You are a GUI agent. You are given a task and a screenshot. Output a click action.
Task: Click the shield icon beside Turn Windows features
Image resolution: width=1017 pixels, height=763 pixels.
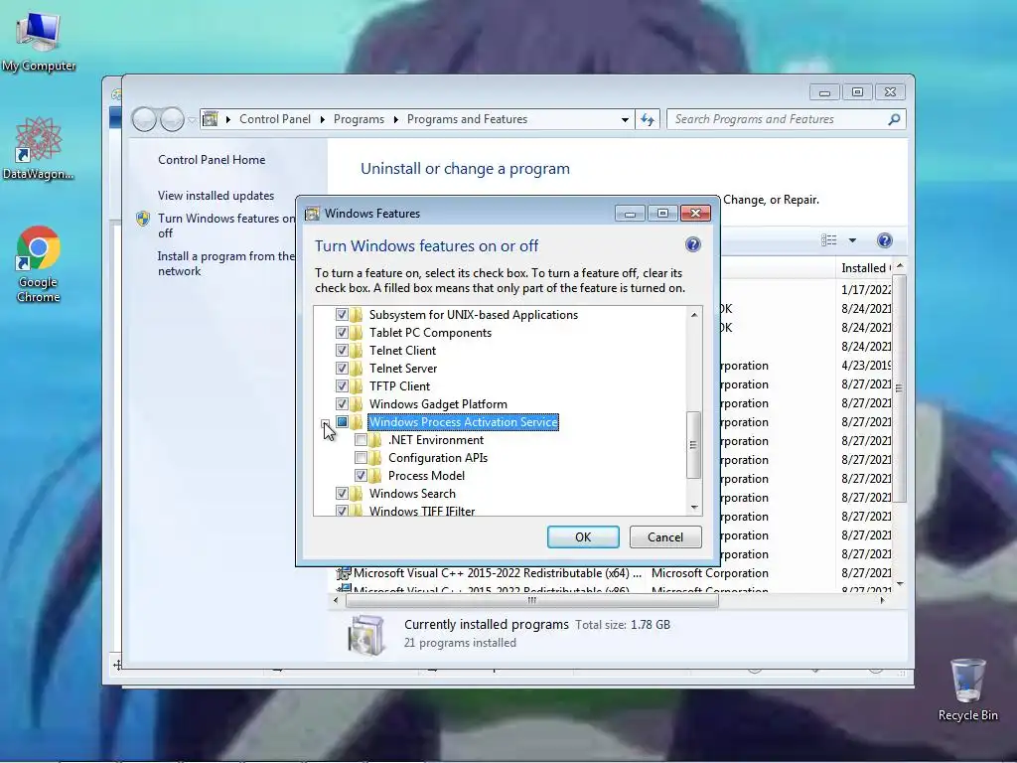point(143,219)
